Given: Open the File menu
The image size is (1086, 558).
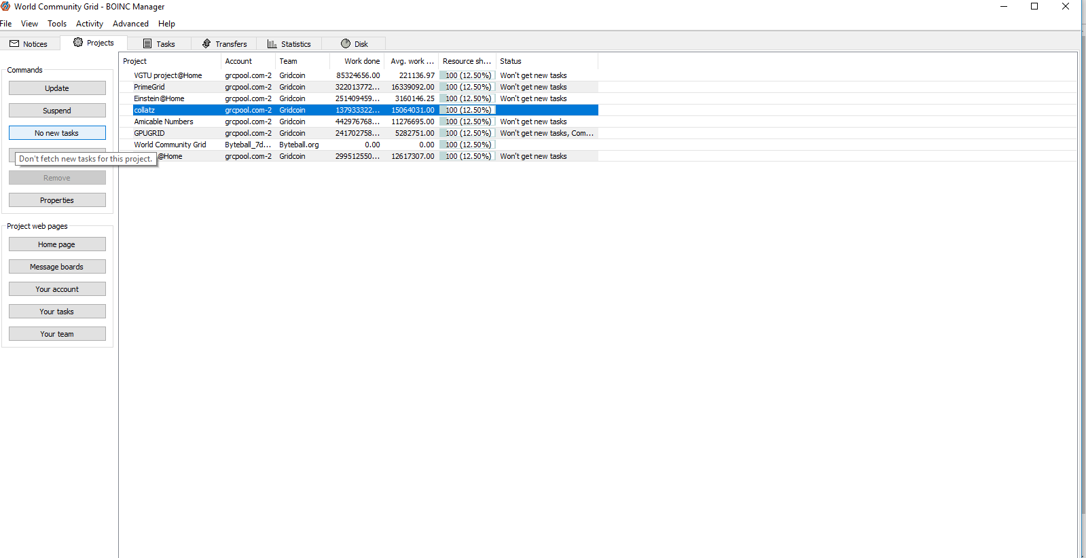Looking at the screenshot, I should tap(6, 24).
